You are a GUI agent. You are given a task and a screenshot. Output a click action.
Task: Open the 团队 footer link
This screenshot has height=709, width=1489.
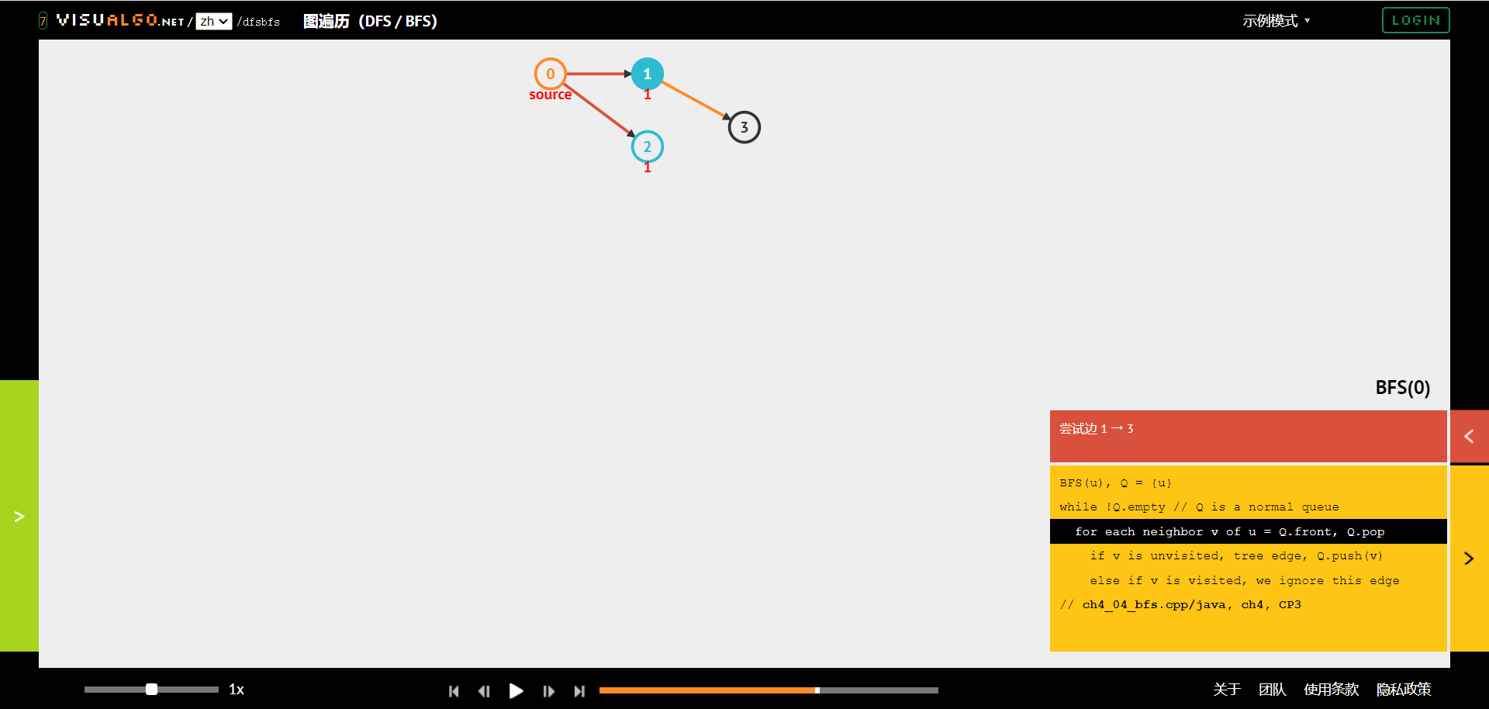coord(1272,690)
